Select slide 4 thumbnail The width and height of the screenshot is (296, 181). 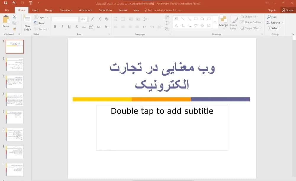[x=15, y=100]
